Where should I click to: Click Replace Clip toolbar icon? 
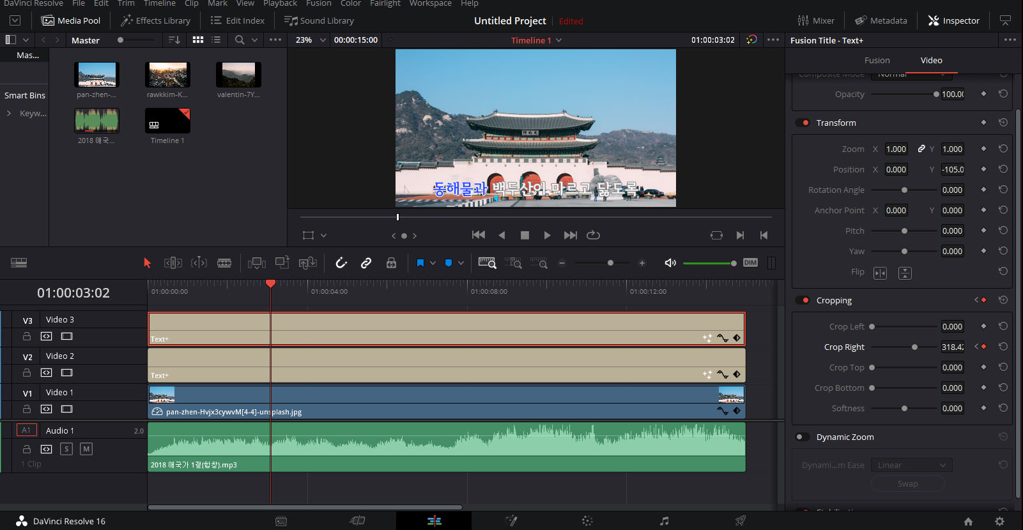pos(308,263)
